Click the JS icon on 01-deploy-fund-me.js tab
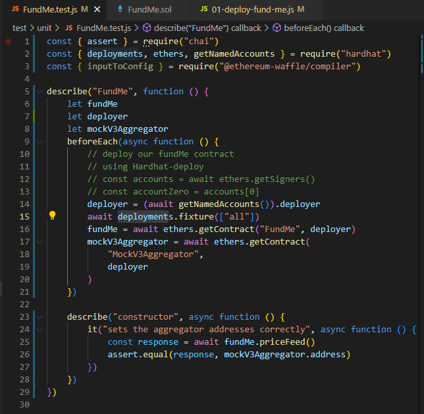This screenshot has height=414, width=424. point(204,9)
